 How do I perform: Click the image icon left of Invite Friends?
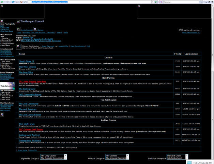(18, 29)
